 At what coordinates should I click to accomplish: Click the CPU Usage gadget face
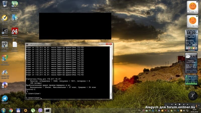tap(192, 6)
